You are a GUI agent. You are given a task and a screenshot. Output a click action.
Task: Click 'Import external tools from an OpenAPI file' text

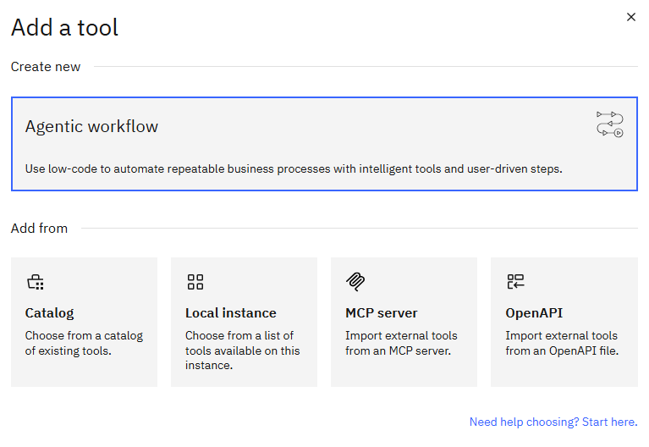click(562, 343)
